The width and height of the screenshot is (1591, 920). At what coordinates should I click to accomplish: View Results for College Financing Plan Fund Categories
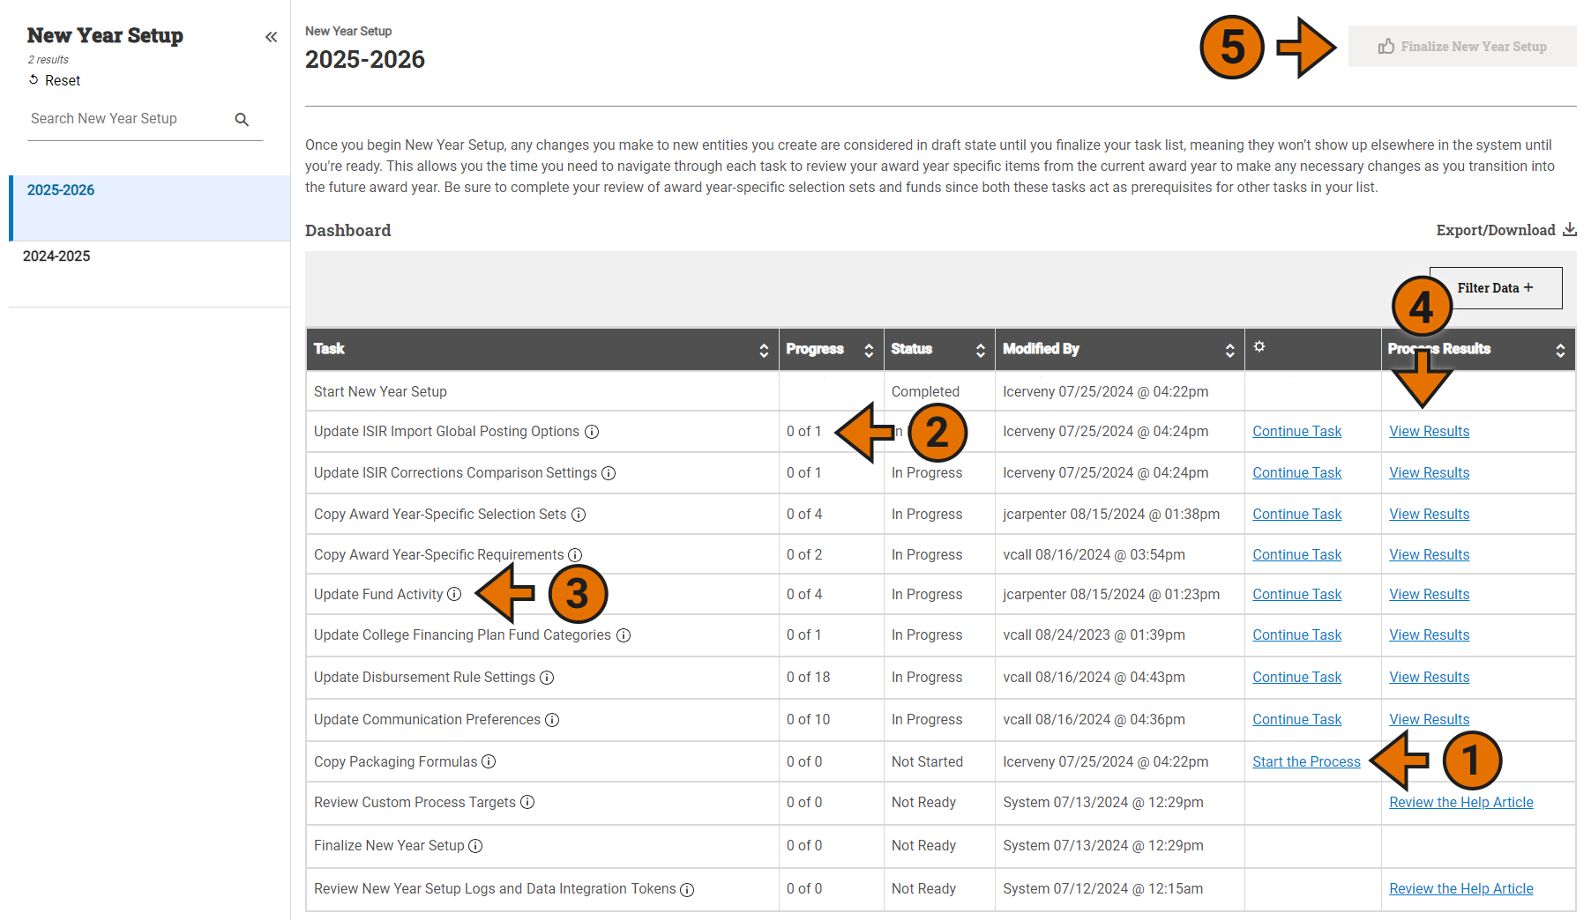[x=1429, y=635]
